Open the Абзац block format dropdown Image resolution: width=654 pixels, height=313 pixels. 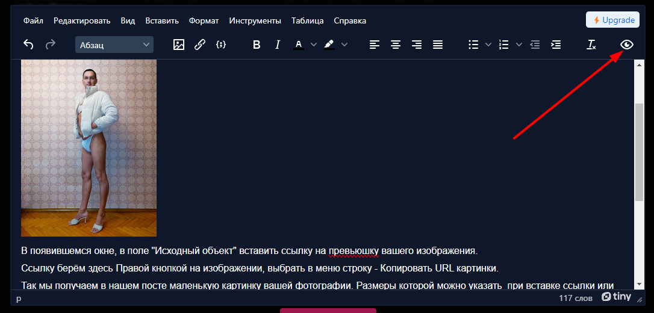click(114, 45)
